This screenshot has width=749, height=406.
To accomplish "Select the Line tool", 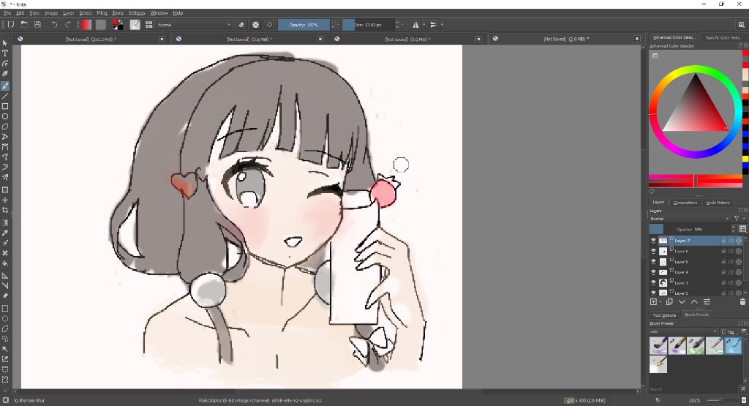I will [5, 96].
